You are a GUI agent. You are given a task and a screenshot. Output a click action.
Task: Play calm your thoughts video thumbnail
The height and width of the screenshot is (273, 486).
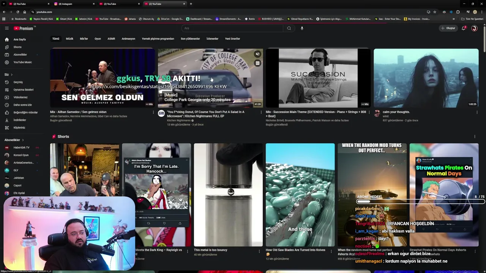click(x=426, y=78)
